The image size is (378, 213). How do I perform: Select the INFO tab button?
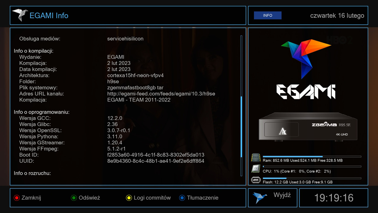(x=268, y=15)
